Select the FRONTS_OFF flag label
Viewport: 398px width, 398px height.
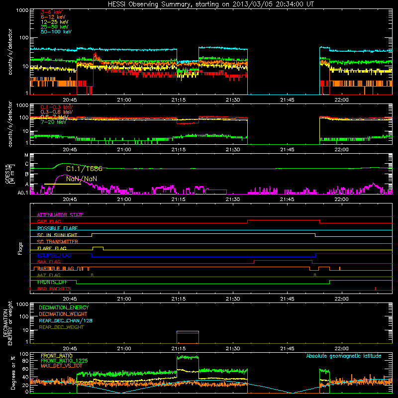(52, 282)
